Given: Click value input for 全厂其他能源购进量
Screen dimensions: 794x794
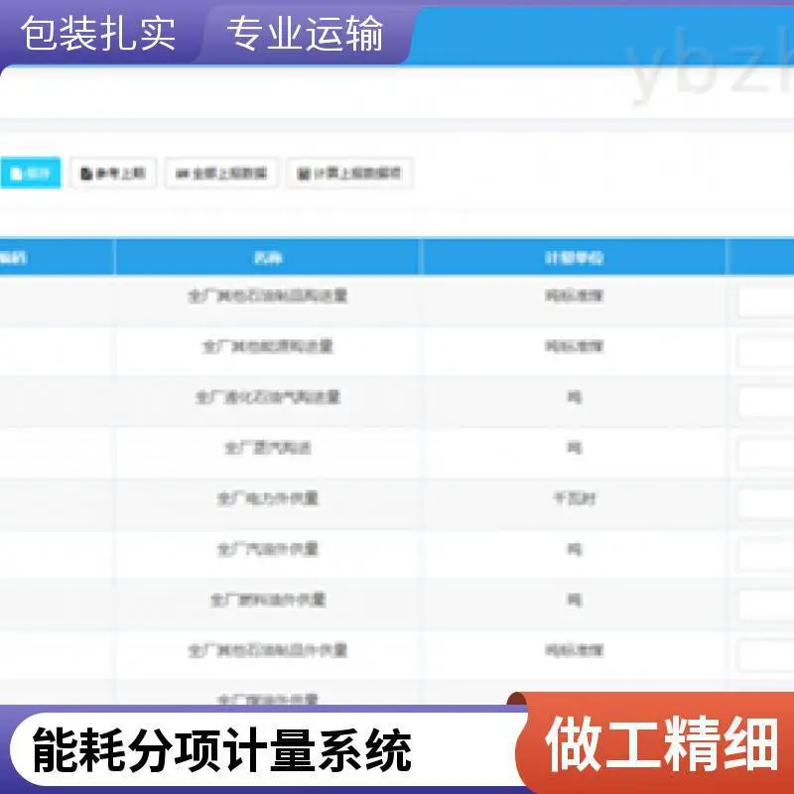Looking at the screenshot, I should (x=765, y=352).
